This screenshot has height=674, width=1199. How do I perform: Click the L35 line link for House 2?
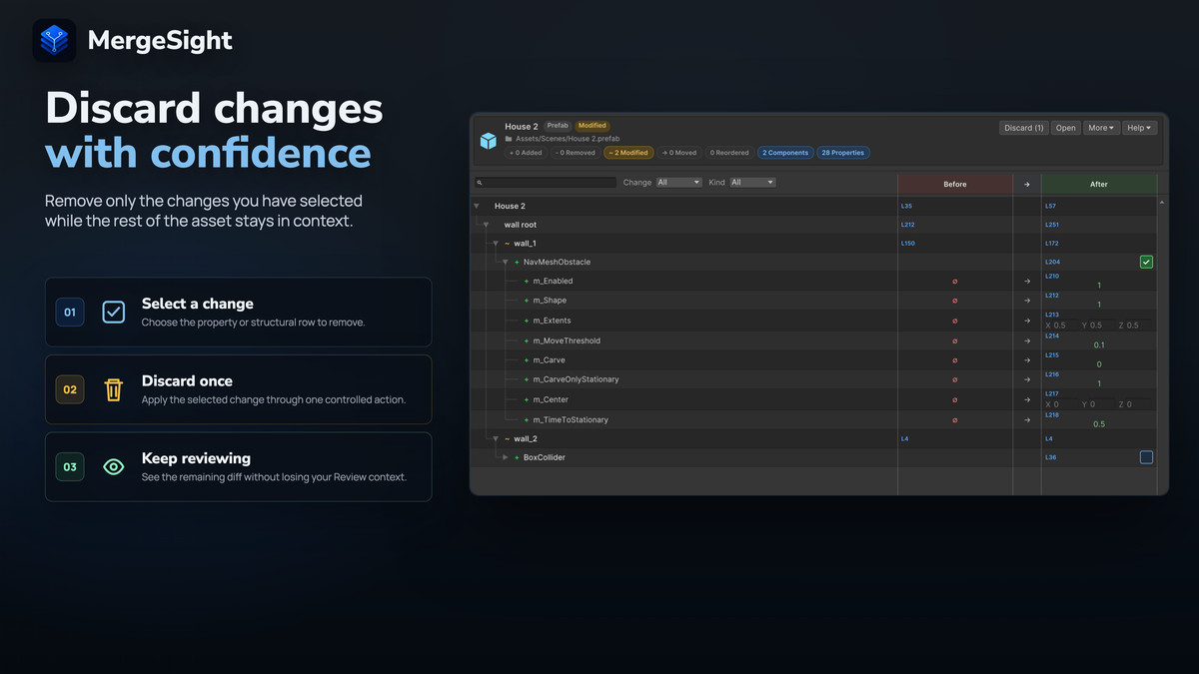click(x=906, y=206)
